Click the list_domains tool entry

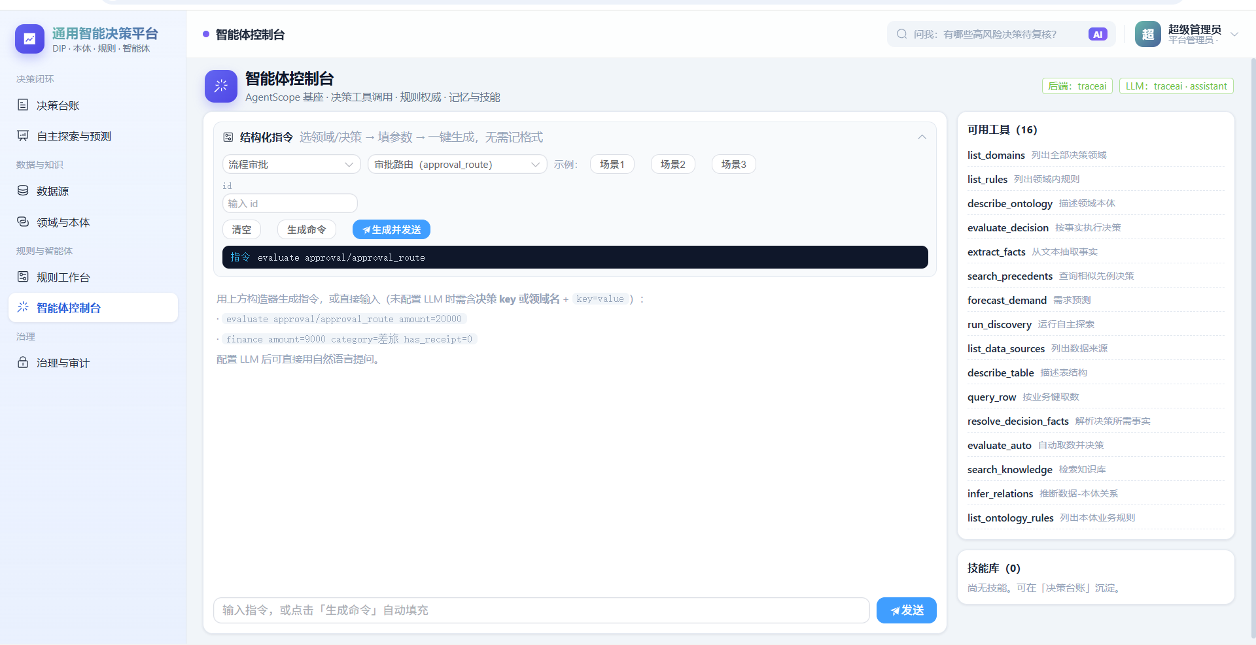point(1096,155)
